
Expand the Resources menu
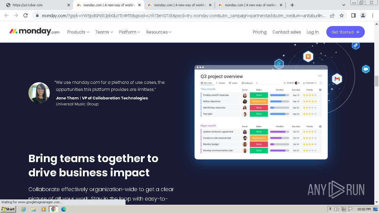[159, 32]
